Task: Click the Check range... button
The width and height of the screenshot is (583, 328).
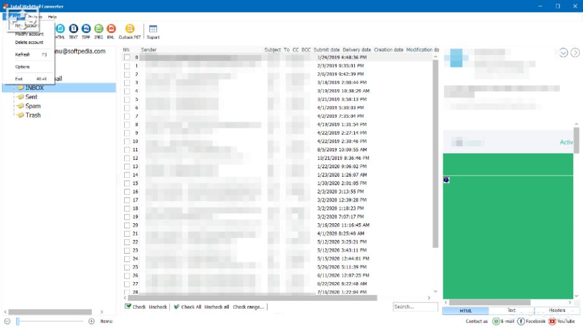Action: coord(248,307)
